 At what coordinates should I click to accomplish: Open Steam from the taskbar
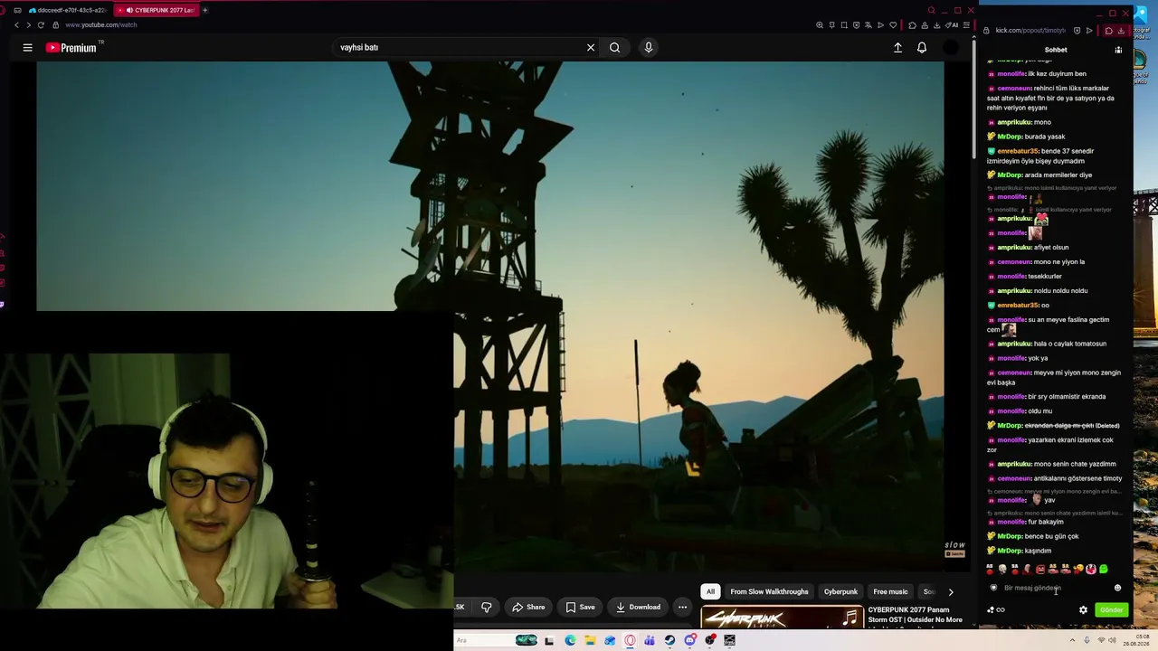[669, 640]
